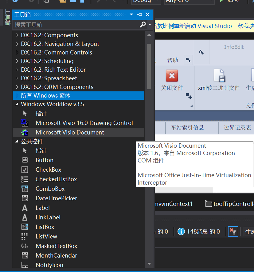The height and width of the screenshot is (272, 254).
Task: Open the 帮助 ribbon tab
Action: click(x=173, y=60)
